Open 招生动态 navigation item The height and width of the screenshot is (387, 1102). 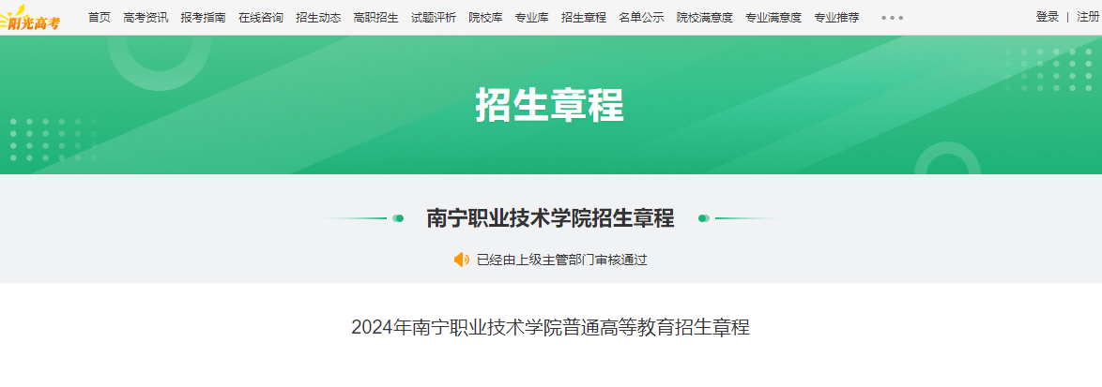[318, 18]
